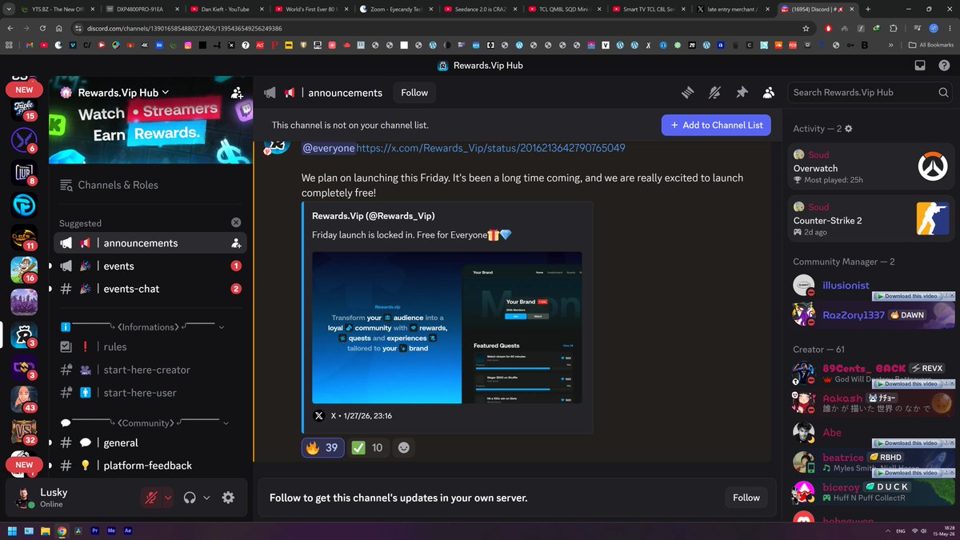This screenshot has width=960, height=540.
Task: Click invite people icon beside server name
Action: pos(236,93)
